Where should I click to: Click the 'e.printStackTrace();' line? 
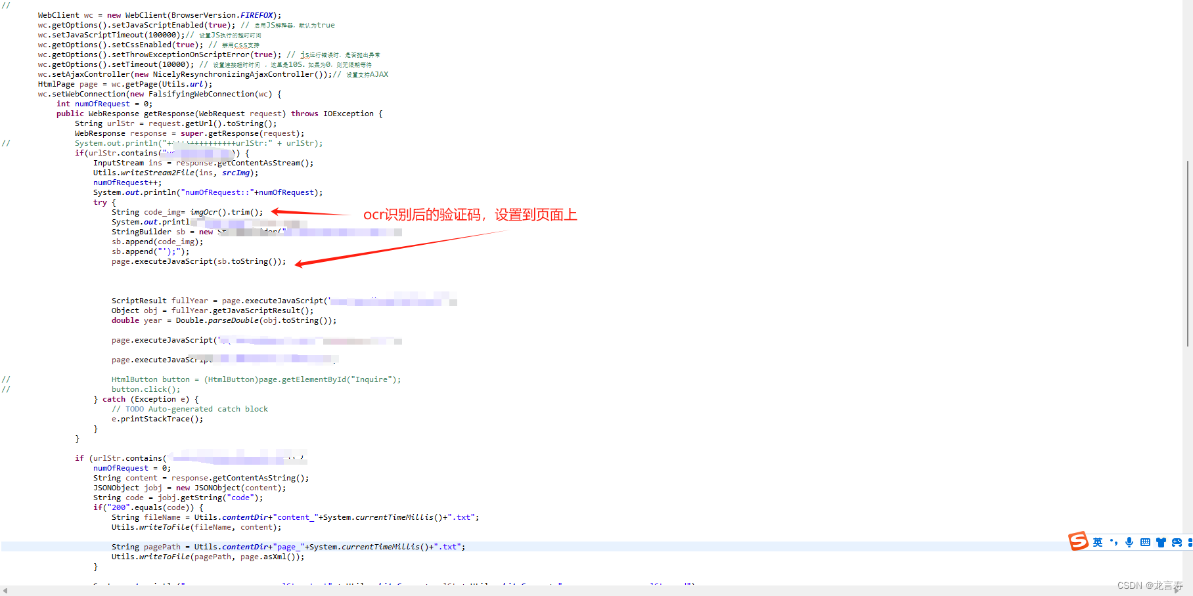[x=158, y=419]
